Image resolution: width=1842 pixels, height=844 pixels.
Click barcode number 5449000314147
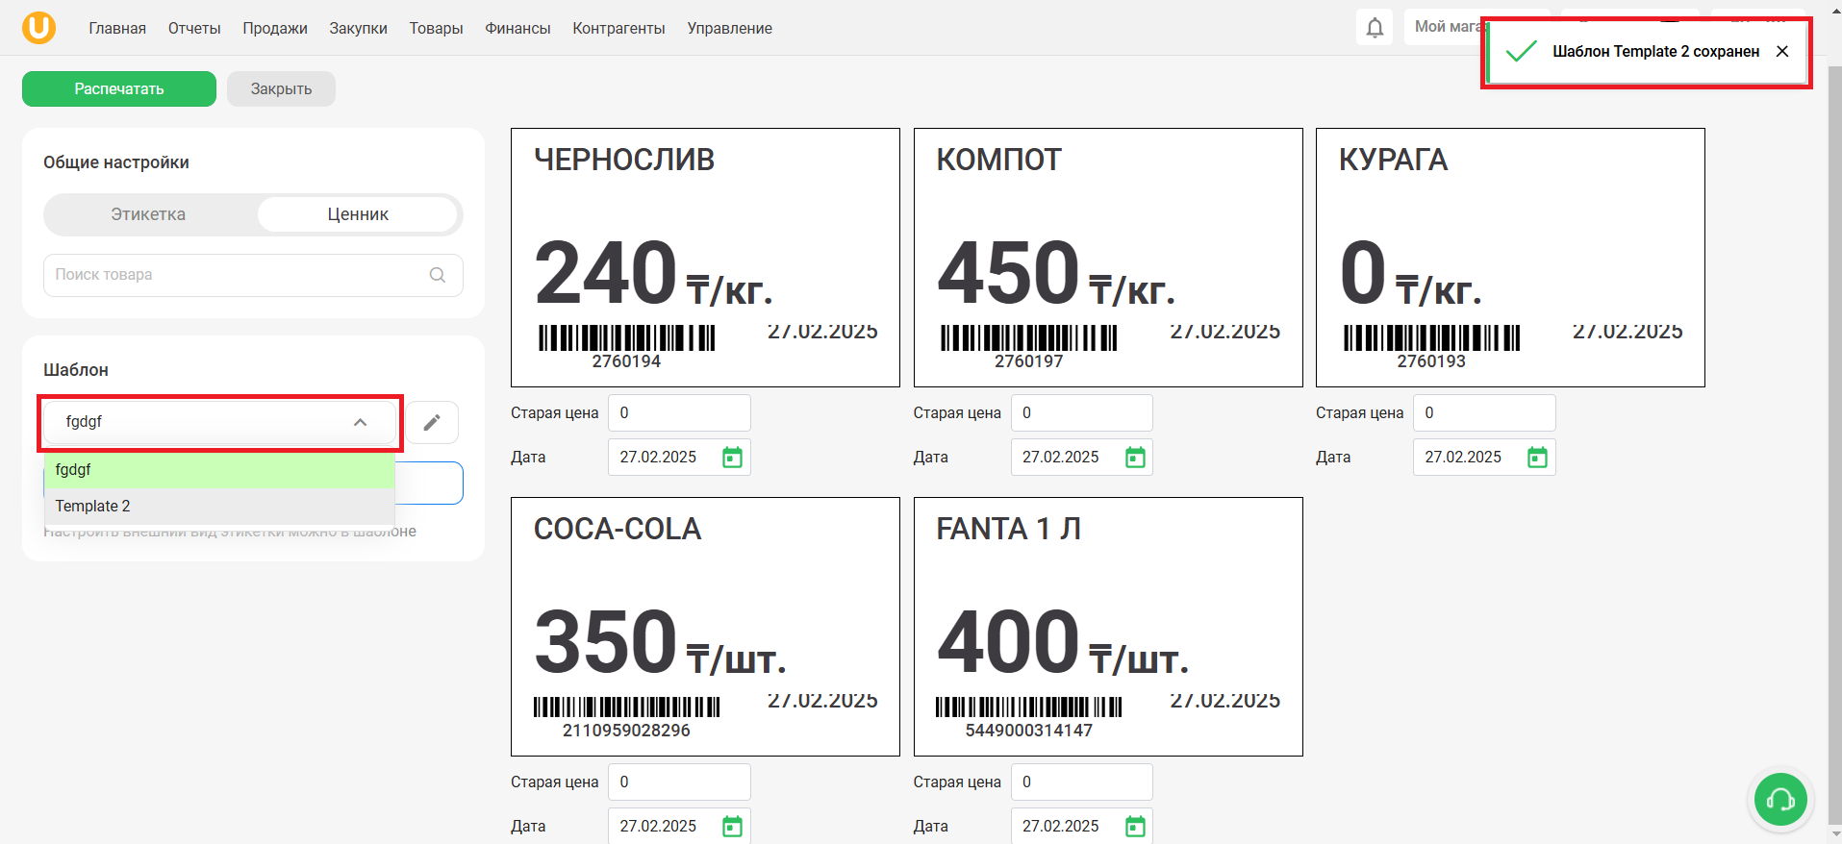coord(1029,731)
